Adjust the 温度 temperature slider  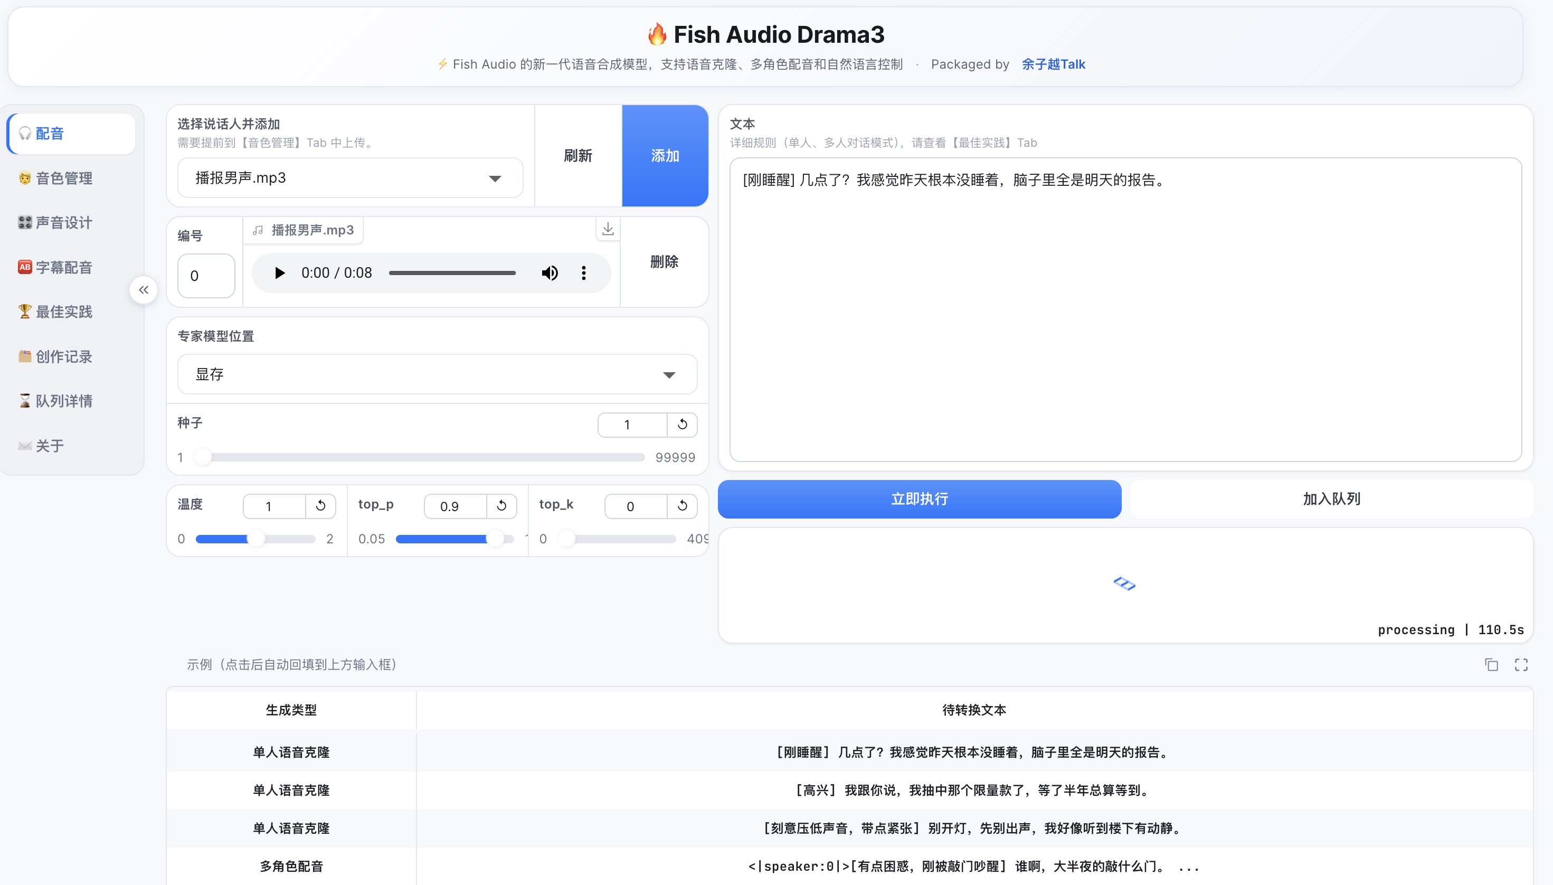[x=255, y=539]
